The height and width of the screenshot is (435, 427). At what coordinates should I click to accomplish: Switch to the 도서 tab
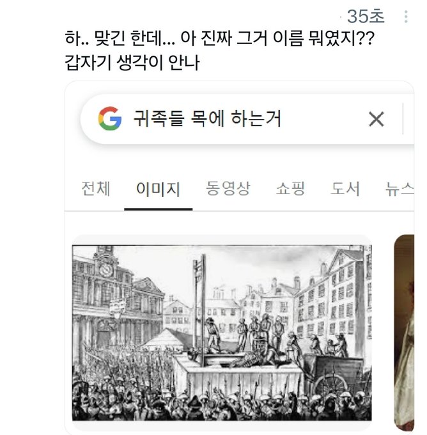[x=345, y=189]
